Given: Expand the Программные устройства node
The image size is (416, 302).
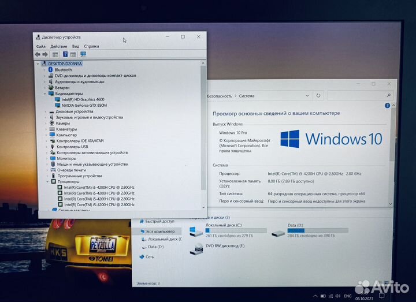Looking at the screenshot, I should pyautogui.click(x=47, y=176).
